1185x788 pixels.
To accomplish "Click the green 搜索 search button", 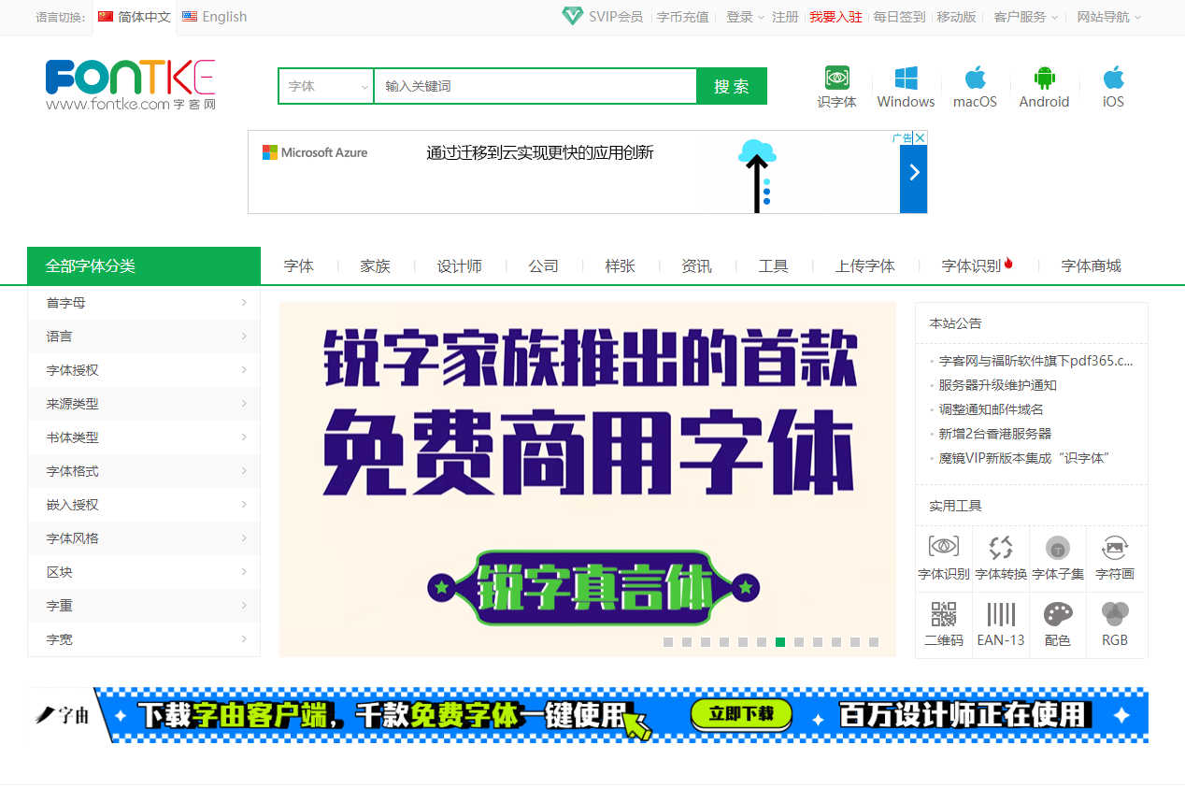I will pos(731,85).
